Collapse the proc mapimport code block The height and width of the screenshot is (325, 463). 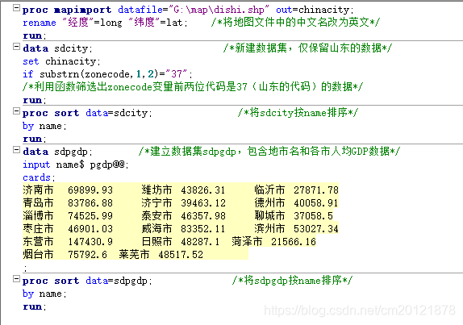click(16, 8)
